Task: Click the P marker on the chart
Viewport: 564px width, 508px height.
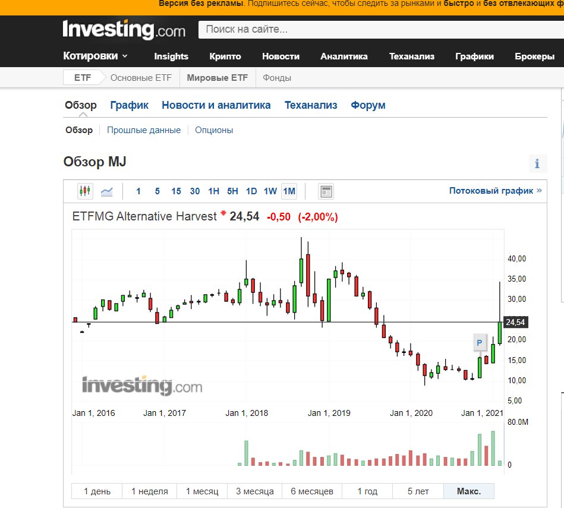Action: coord(480,343)
